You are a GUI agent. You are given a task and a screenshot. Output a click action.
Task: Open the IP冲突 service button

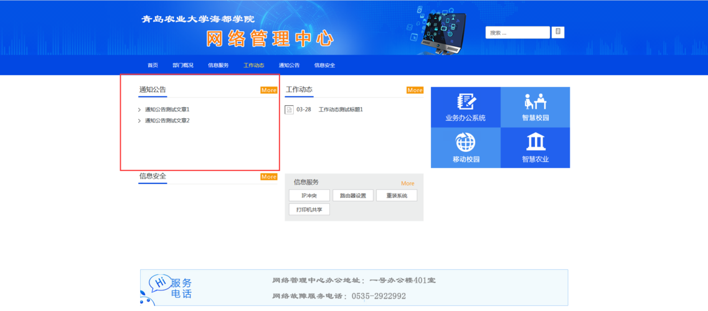tap(309, 195)
